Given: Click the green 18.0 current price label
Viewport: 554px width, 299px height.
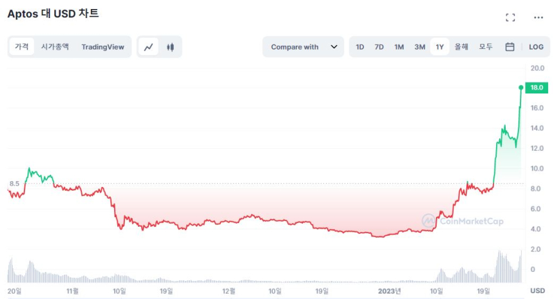Looking at the screenshot, I should tap(536, 88).
